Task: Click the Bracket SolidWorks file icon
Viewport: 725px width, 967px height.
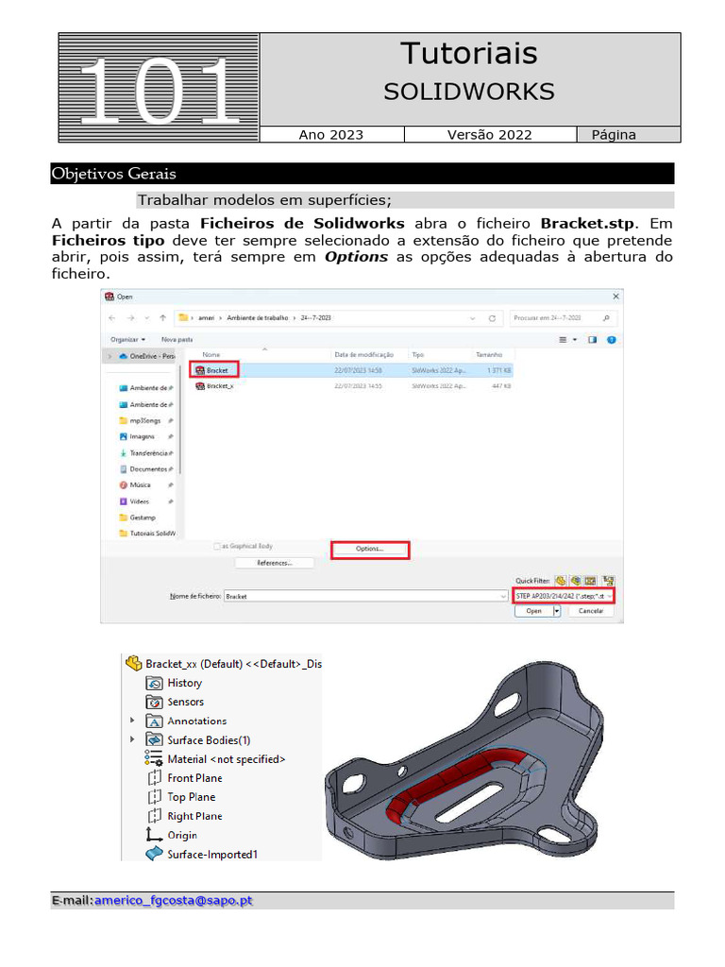Action: coord(200,370)
